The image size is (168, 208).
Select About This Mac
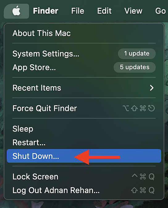click(84, 33)
